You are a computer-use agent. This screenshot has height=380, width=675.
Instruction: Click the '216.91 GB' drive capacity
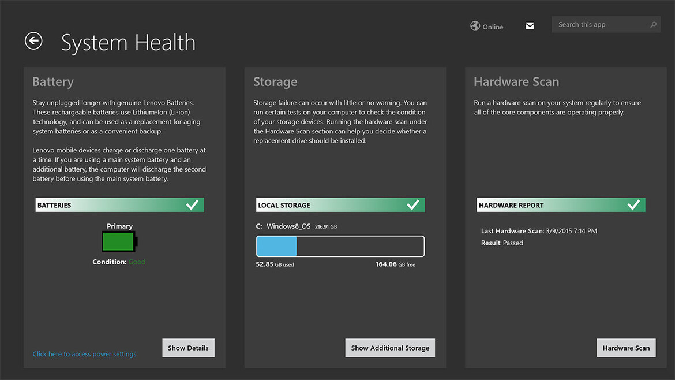tap(326, 226)
